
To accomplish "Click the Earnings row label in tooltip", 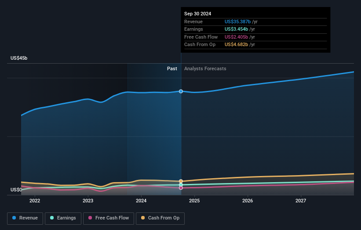I will click(193, 29).
